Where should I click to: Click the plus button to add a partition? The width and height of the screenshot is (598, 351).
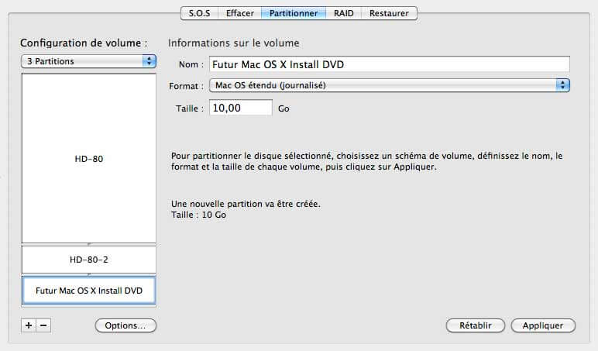[x=29, y=325]
